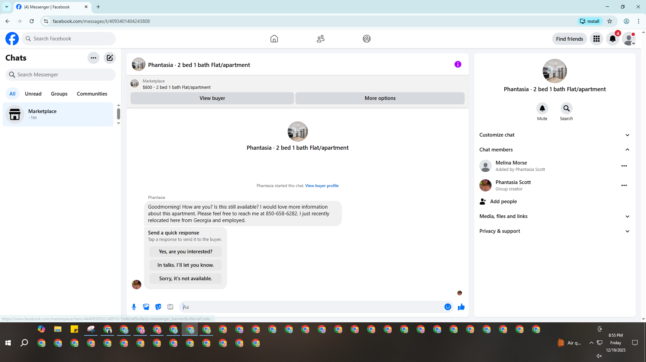The image size is (646, 362).
Task: Attach a photo or file
Action: point(146,307)
